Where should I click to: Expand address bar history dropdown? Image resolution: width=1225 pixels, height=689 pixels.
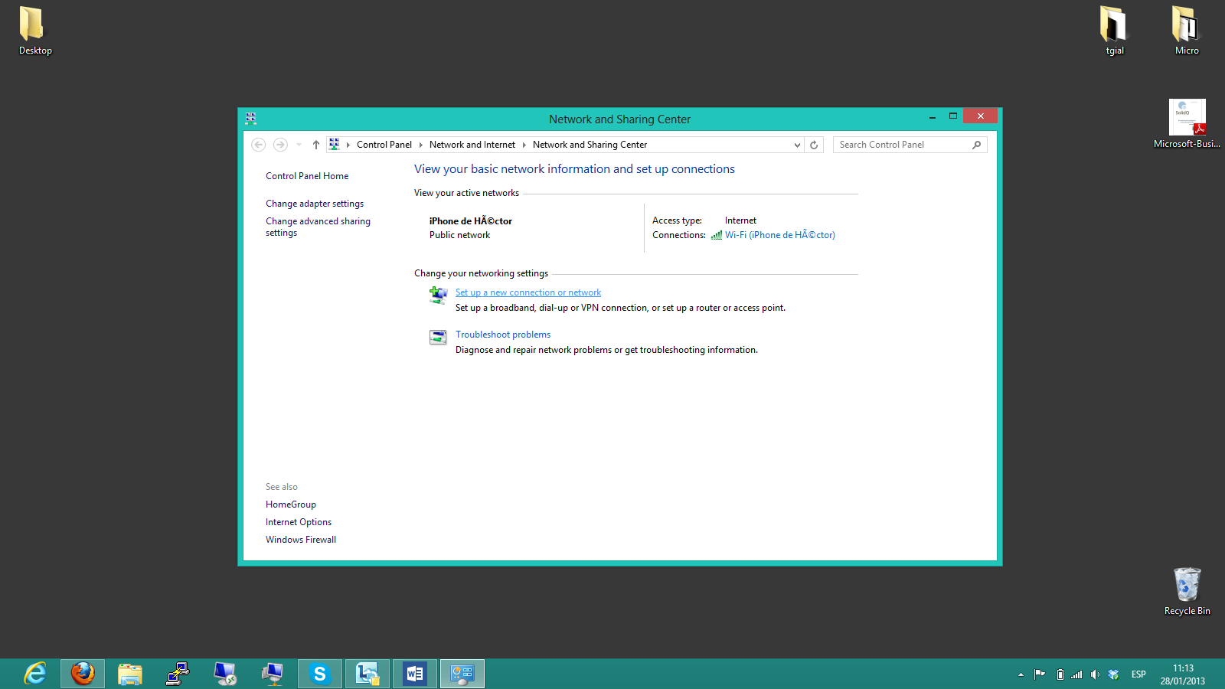(x=797, y=145)
